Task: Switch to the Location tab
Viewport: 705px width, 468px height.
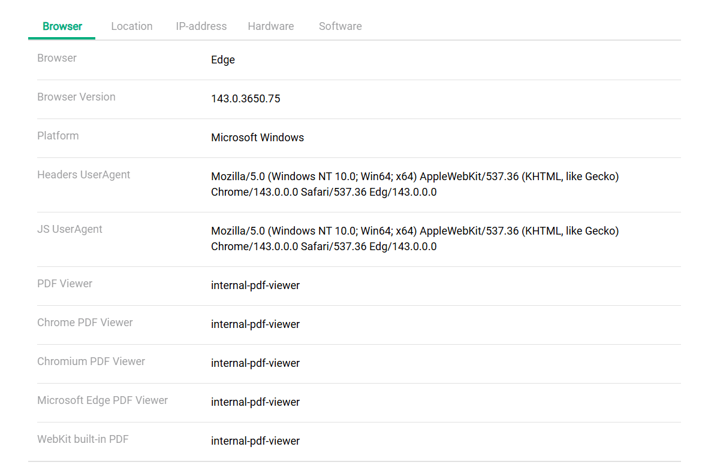Action: (x=131, y=26)
